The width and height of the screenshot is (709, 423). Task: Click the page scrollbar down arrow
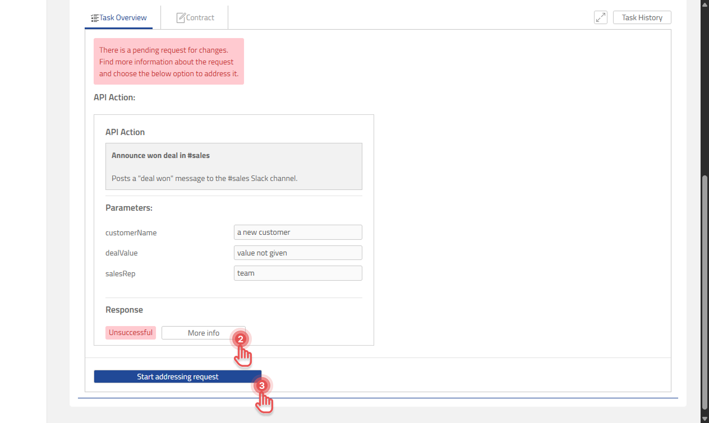(x=705, y=419)
